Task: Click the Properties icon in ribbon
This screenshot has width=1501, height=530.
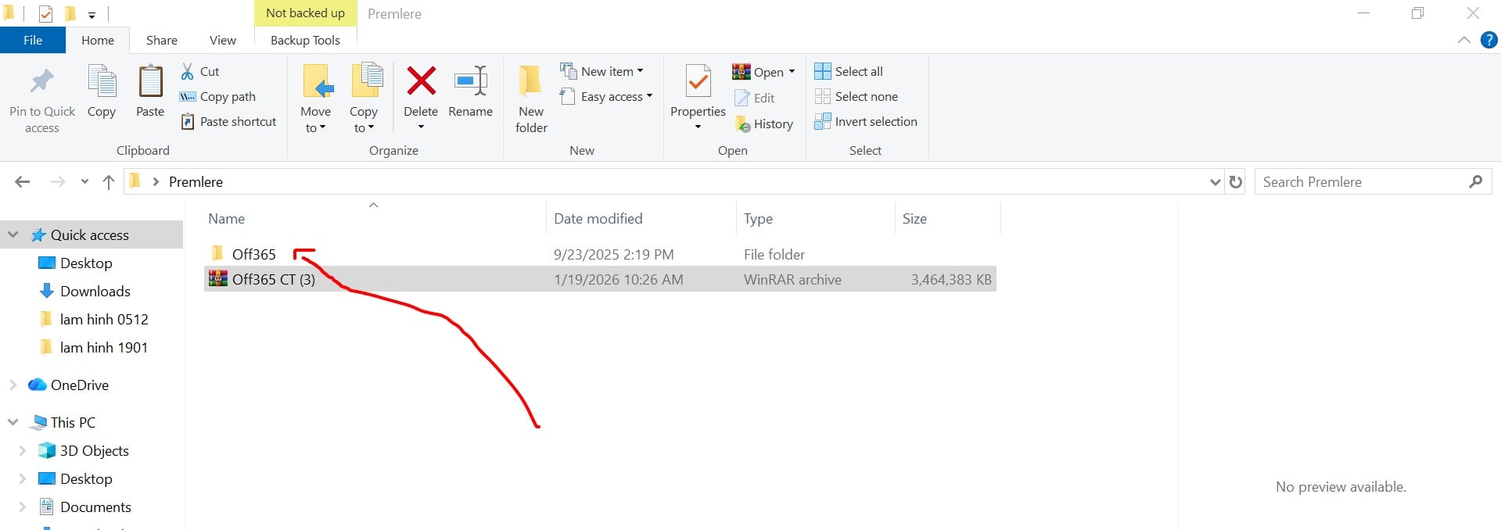Action: tap(698, 81)
